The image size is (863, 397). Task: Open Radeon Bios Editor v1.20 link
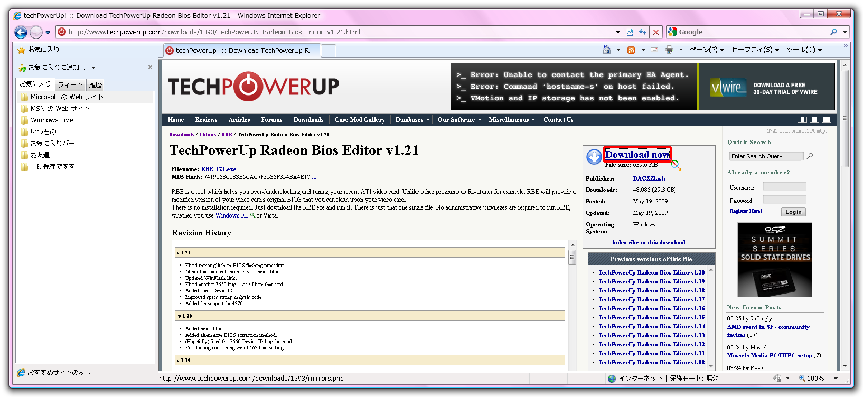click(x=651, y=273)
